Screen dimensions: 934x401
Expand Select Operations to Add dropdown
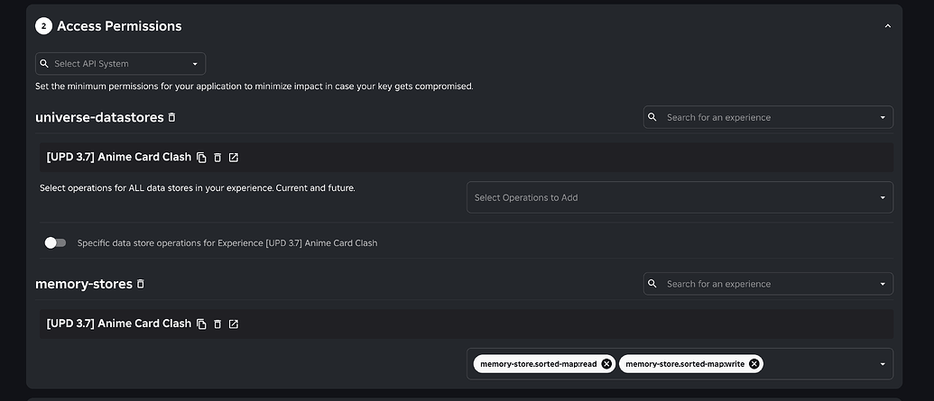(680, 197)
